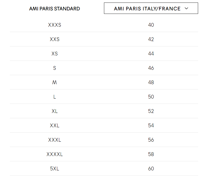Click the XXL size label

tap(55, 126)
